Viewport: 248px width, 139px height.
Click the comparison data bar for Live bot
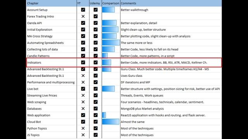pyautogui.click(x=108, y=89)
